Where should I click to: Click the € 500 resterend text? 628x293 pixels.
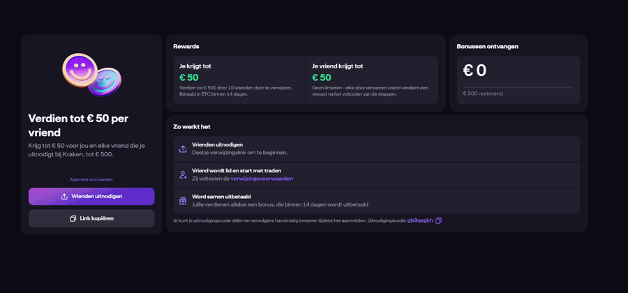pyautogui.click(x=483, y=93)
